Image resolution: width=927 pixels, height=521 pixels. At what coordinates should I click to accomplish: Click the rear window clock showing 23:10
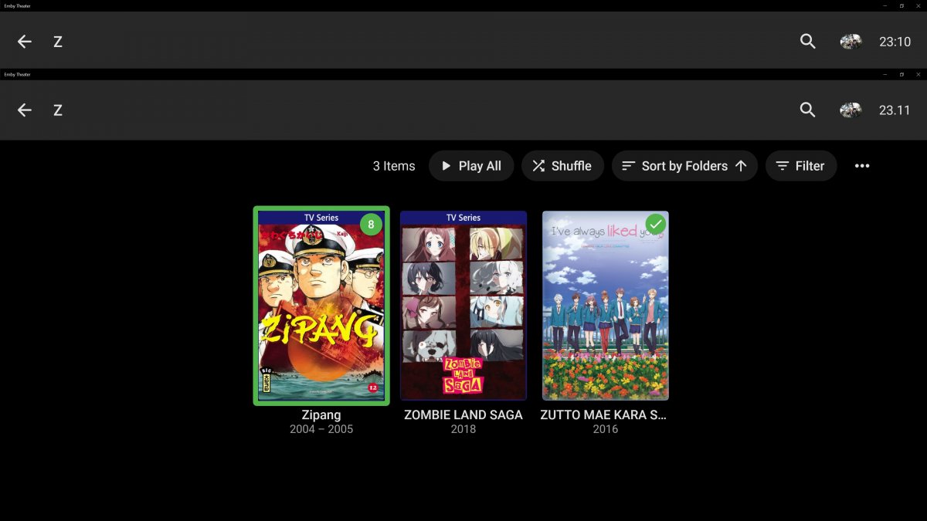(895, 42)
